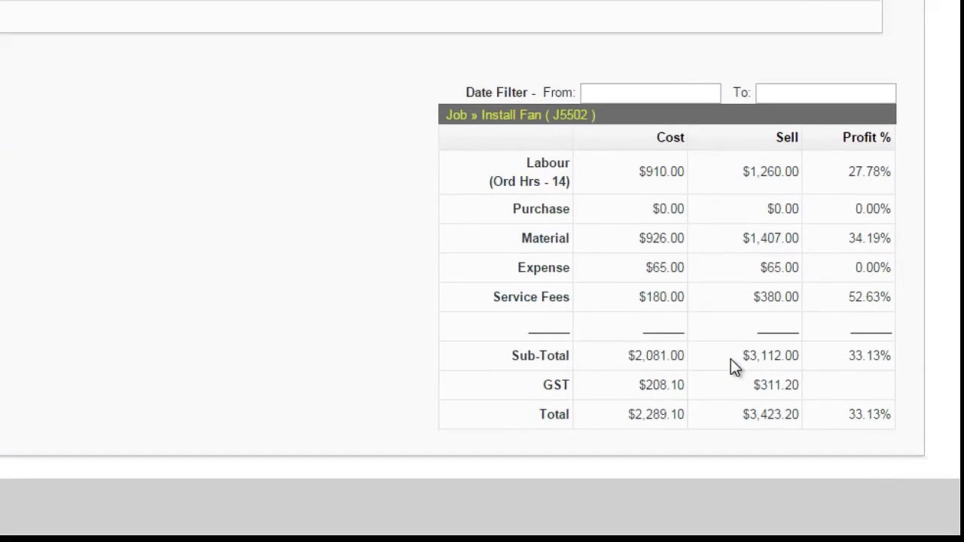This screenshot has height=542, width=964.
Task: Select the Cost column header
Action: pyautogui.click(x=670, y=137)
